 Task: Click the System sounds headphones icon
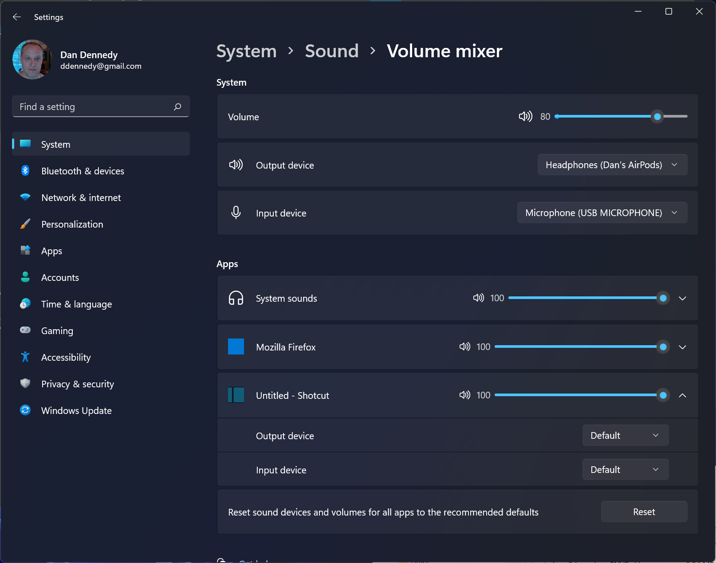click(236, 298)
